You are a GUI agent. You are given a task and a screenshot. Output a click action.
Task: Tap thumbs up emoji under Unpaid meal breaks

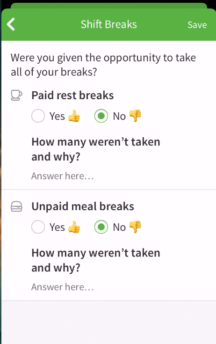coord(74,227)
